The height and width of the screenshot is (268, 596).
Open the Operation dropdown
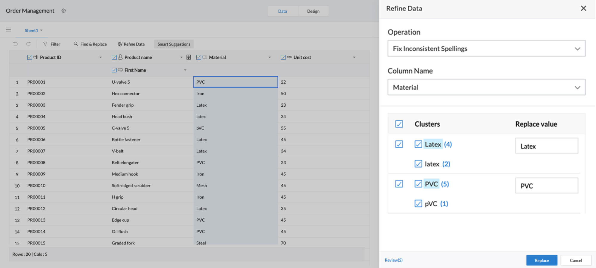click(x=486, y=49)
